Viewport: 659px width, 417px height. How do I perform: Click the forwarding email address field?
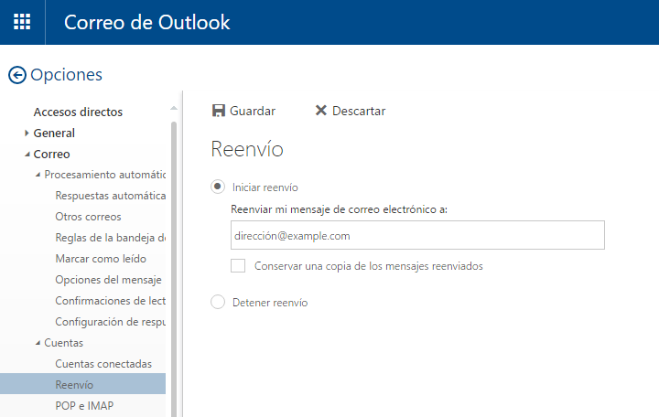(417, 235)
